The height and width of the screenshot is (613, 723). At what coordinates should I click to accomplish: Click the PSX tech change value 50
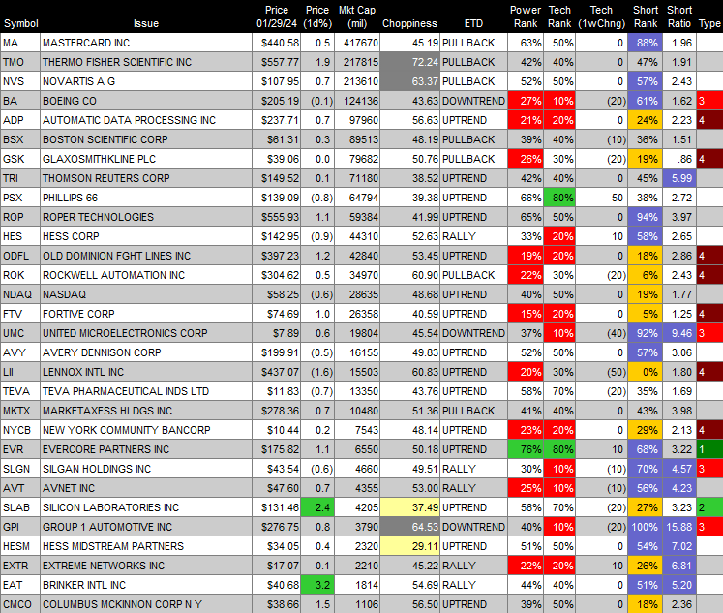[x=601, y=198]
